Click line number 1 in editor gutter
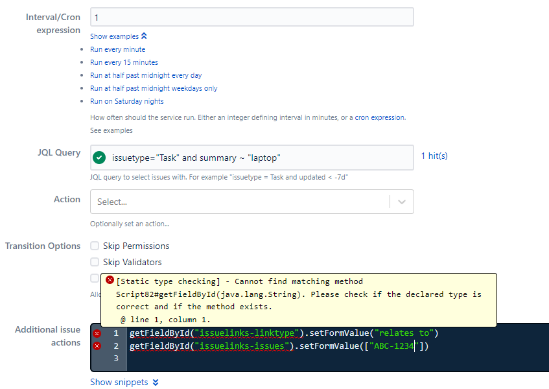 point(116,333)
